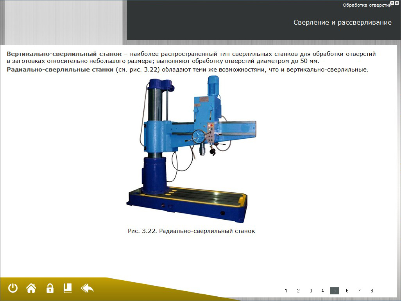Advance to page 6
Screen dimensions: 401x301
point(347,291)
